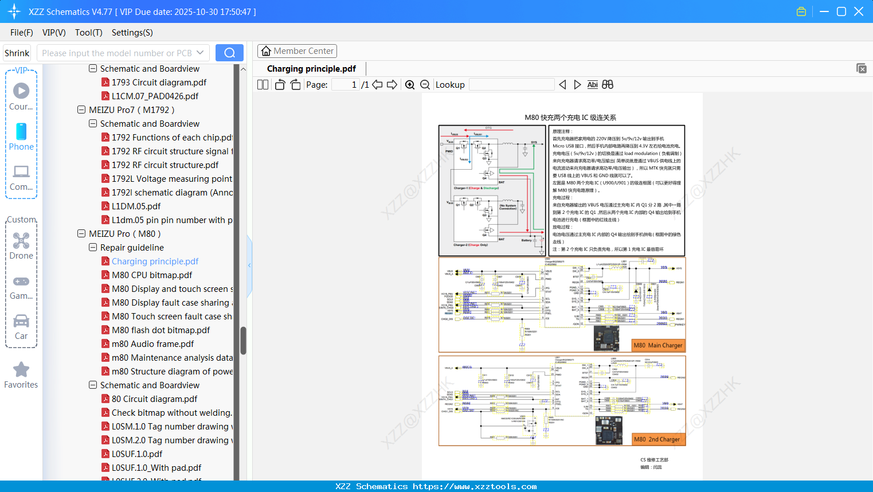Image resolution: width=873 pixels, height=492 pixels.
Task: Collapse Schematic and Boardview under M80
Action: (x=93, y=385)
